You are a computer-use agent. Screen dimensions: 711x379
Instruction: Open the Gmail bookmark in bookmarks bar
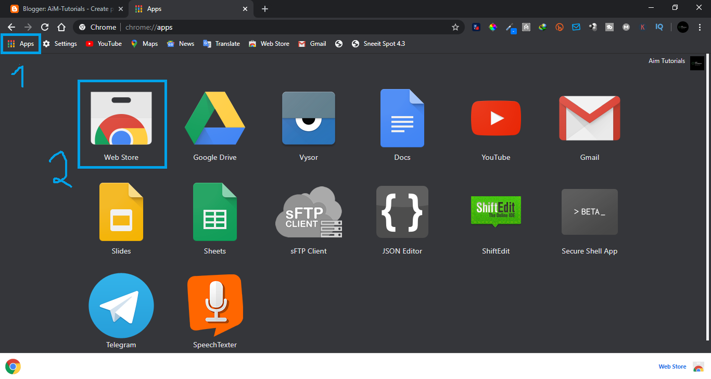pyautogui.click(x=312, y=44)
